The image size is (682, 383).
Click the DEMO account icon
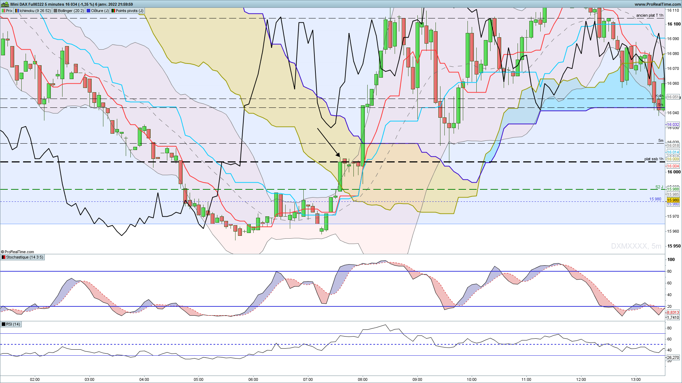click(5, 4)
